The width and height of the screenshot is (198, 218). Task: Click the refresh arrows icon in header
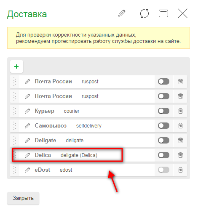point(144,13)
